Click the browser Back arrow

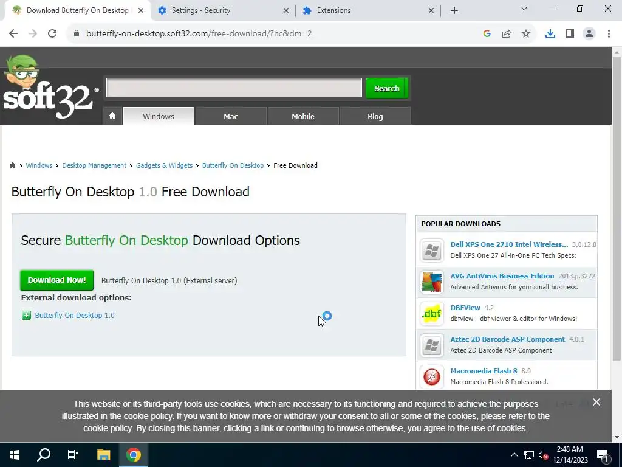click(13, 34)
